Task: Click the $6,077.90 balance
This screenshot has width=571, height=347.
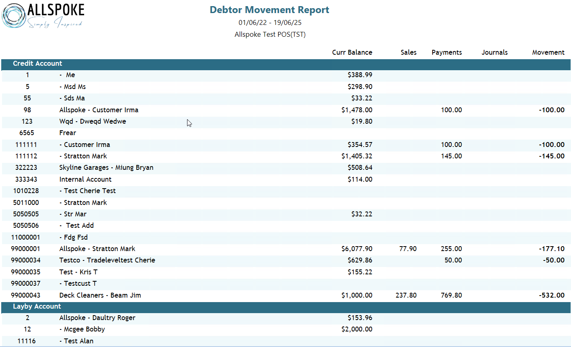Action: (x=357, y=249)
